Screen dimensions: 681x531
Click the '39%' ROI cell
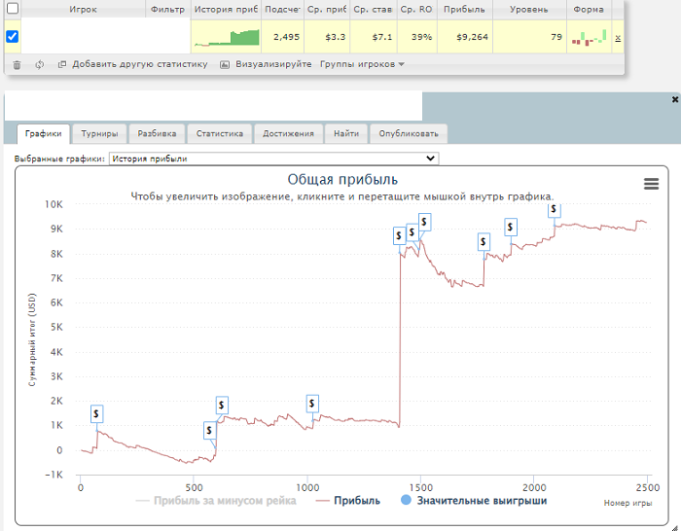(x=415, y=37)
